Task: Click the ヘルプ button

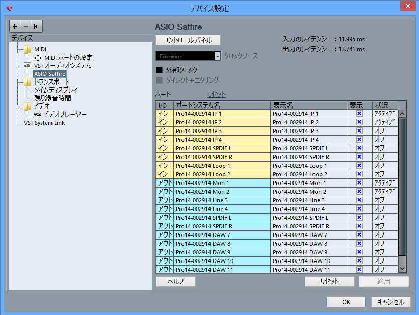Action: (x=176, y=281)
